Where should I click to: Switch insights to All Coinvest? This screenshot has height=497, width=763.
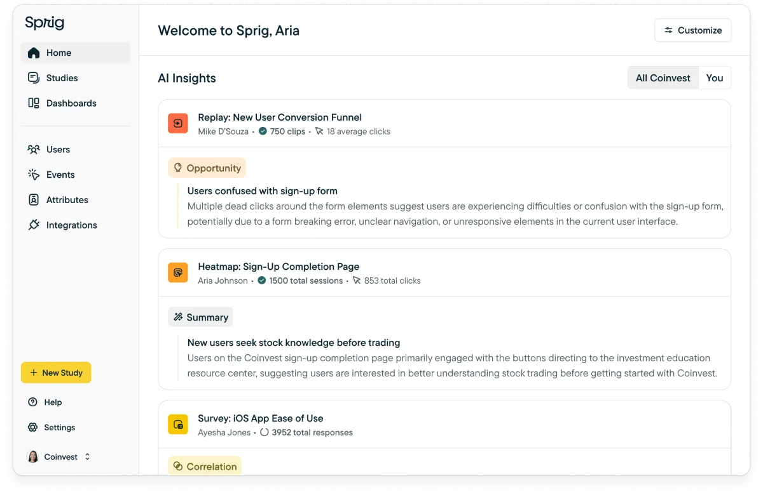(x=663, y=78)
